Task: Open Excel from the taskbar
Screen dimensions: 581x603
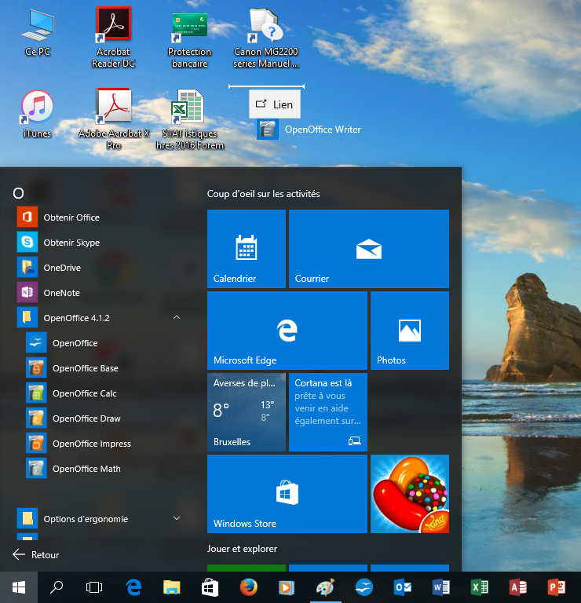Action: point(480,587)
